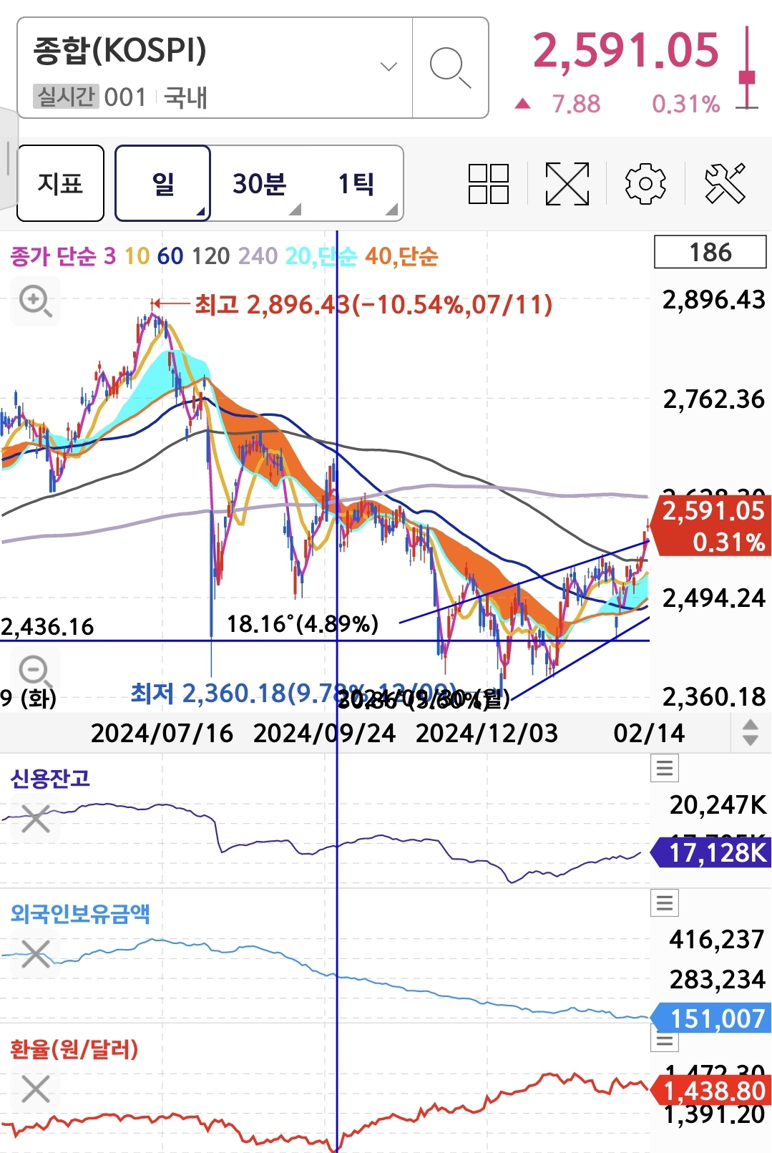Select the 120-day moving average label

point(211,256)
